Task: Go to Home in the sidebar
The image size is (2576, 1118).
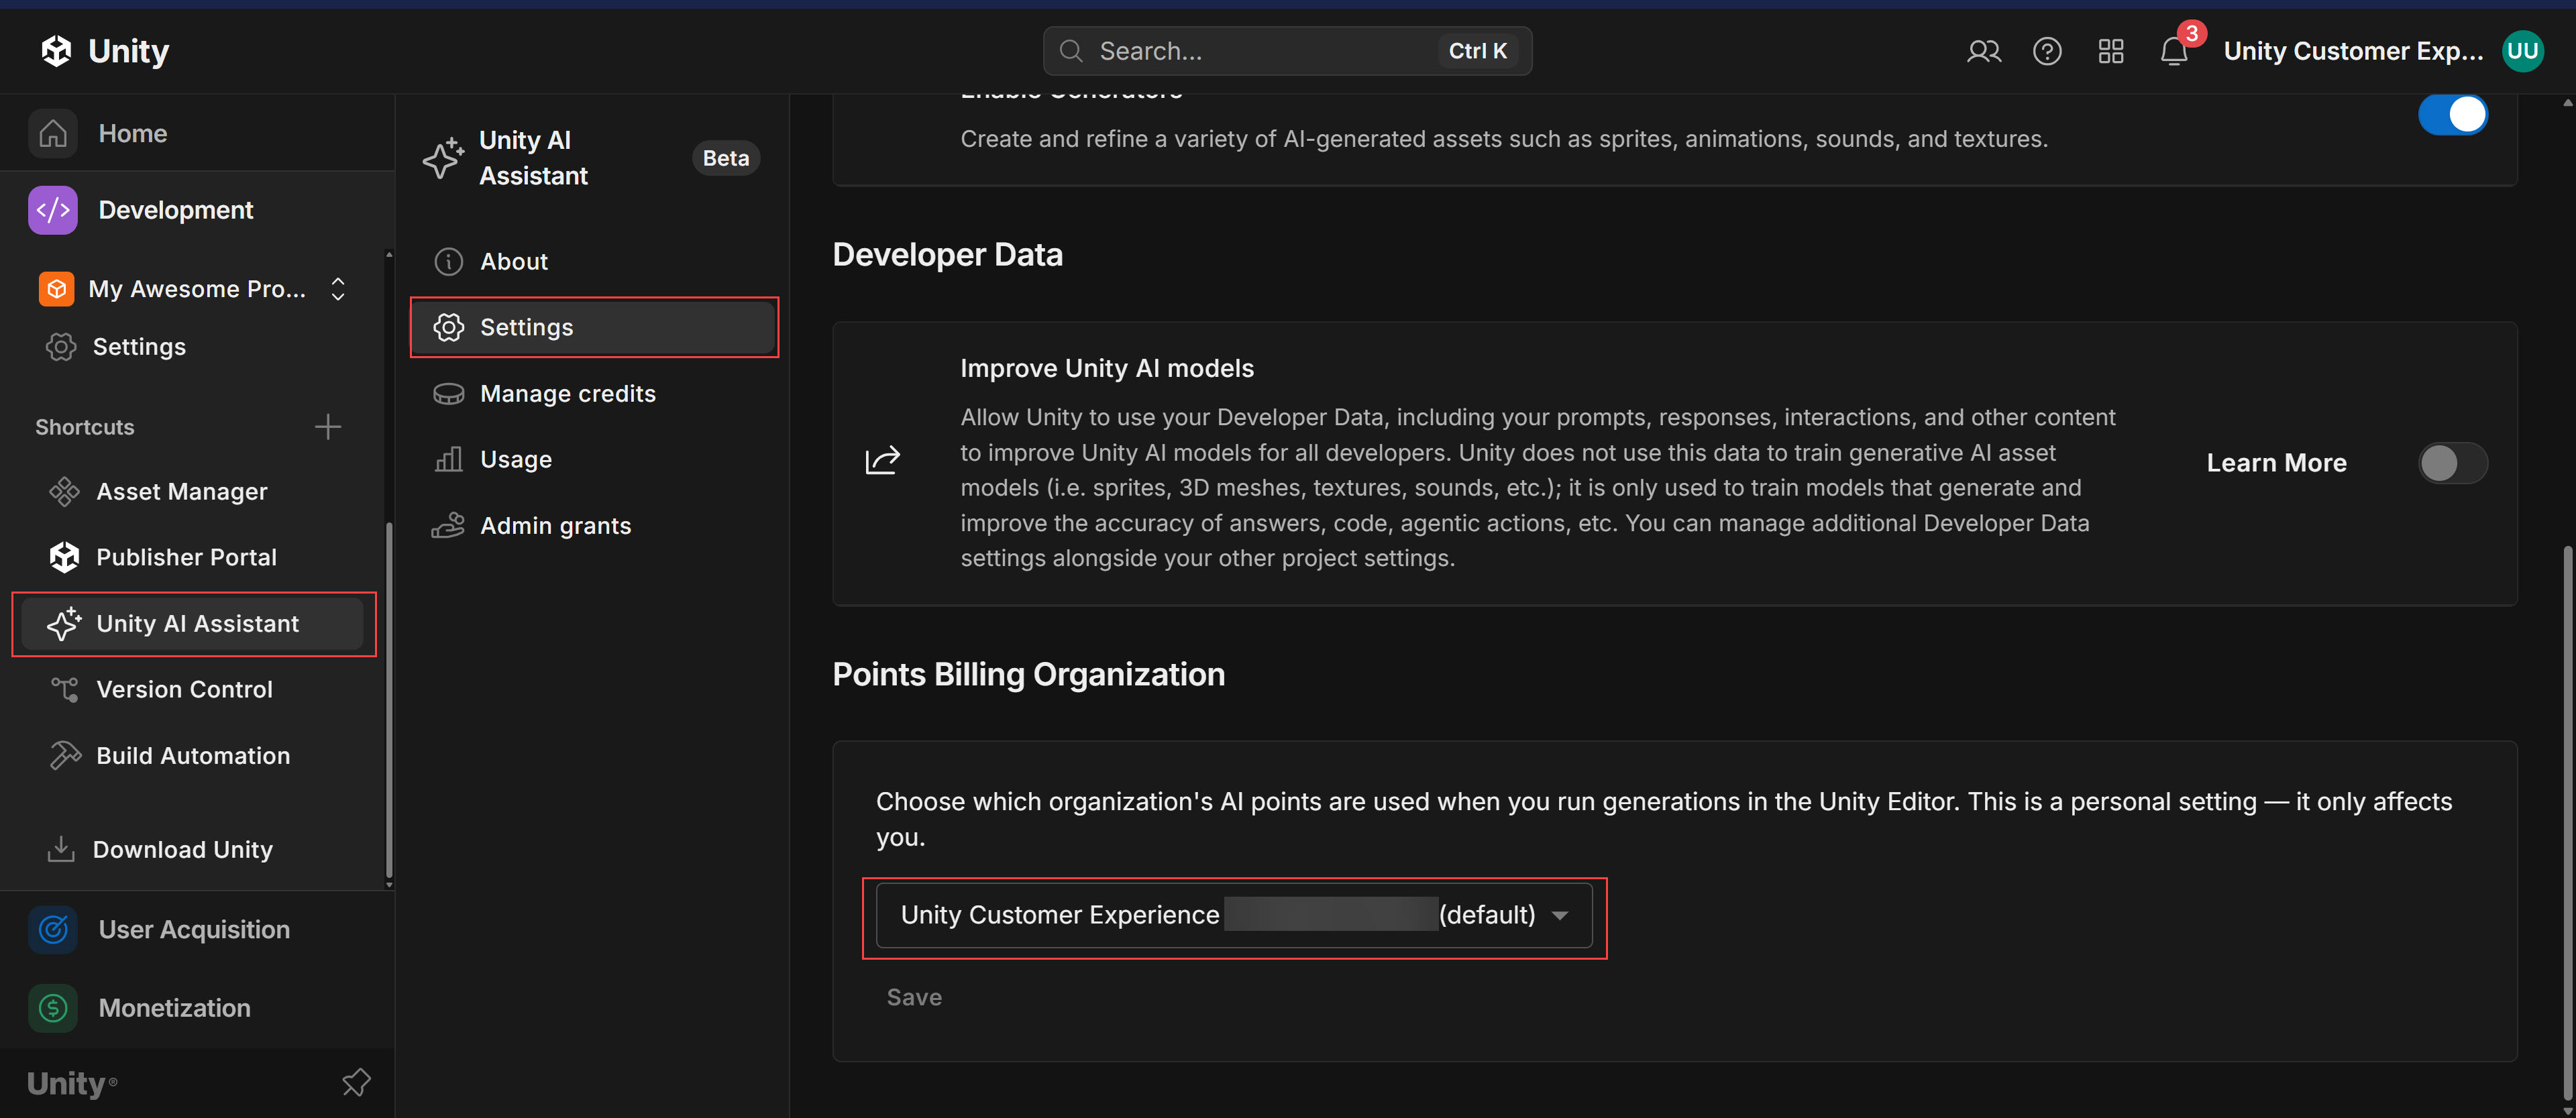Action: tap(197, 133)
